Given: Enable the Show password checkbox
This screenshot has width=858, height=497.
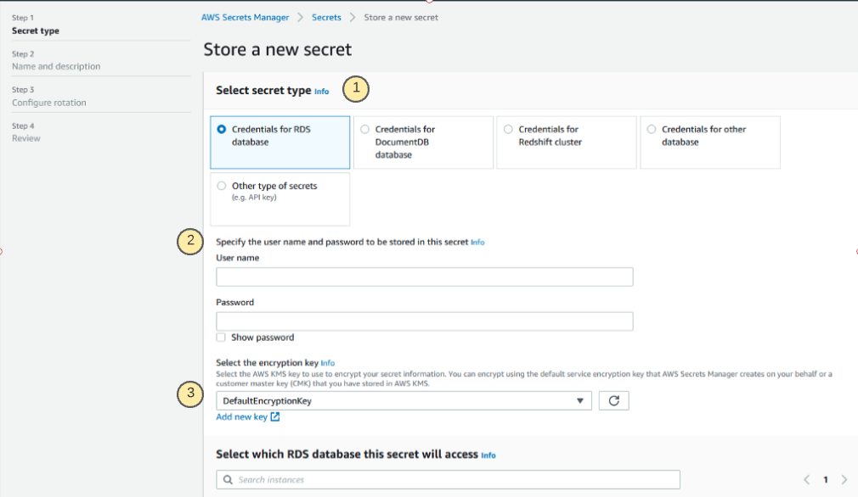Looking at the screenshot, I should 221,338.
